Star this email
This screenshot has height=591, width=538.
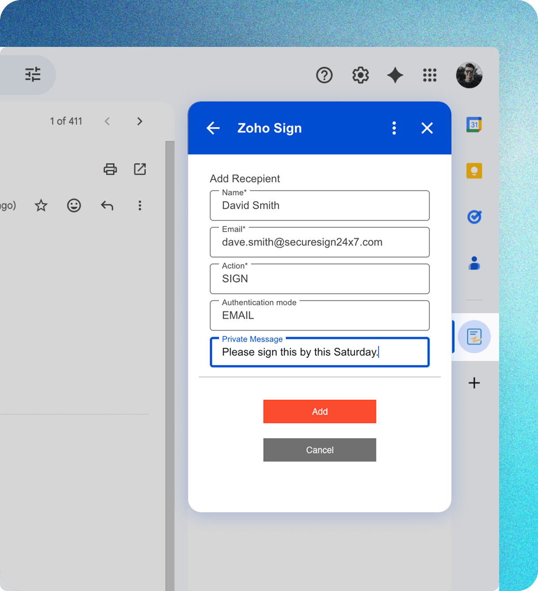click(x=41, y=205)
